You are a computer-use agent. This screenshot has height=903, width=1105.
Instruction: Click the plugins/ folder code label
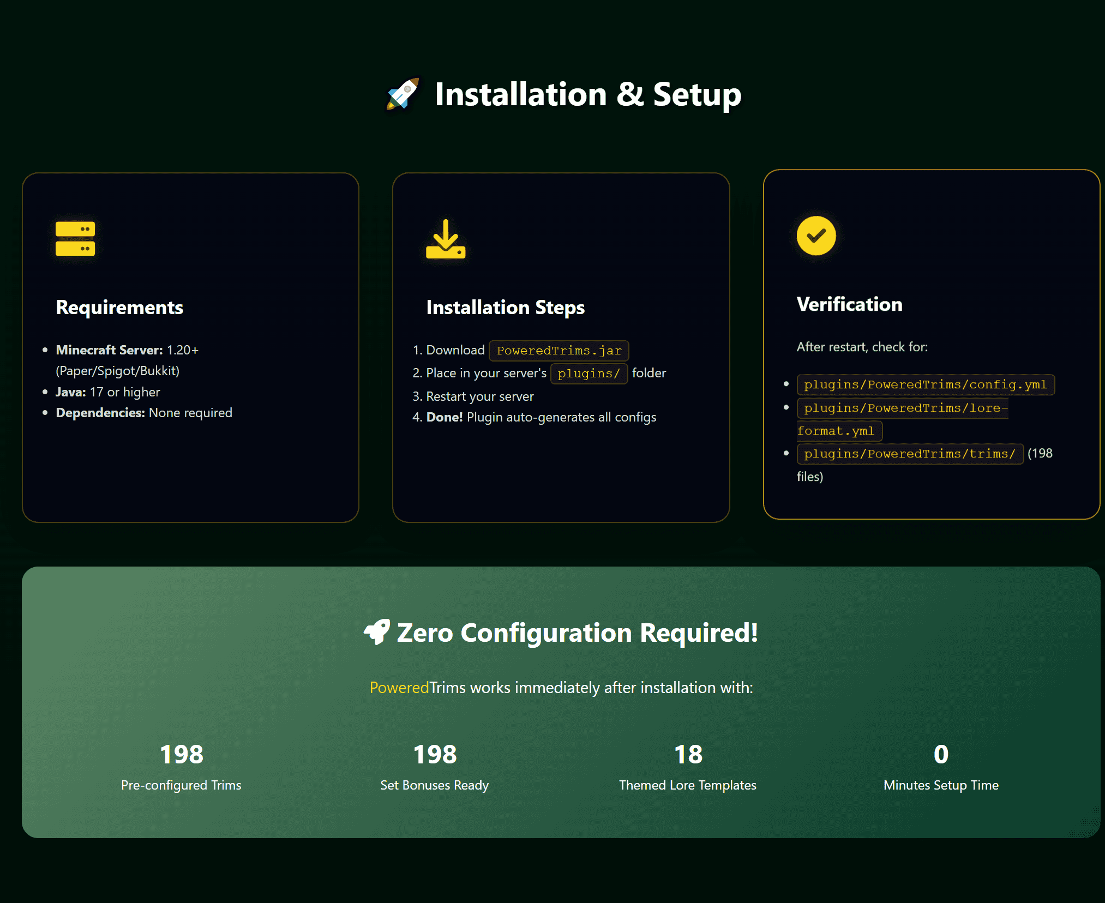click(588, 374)
